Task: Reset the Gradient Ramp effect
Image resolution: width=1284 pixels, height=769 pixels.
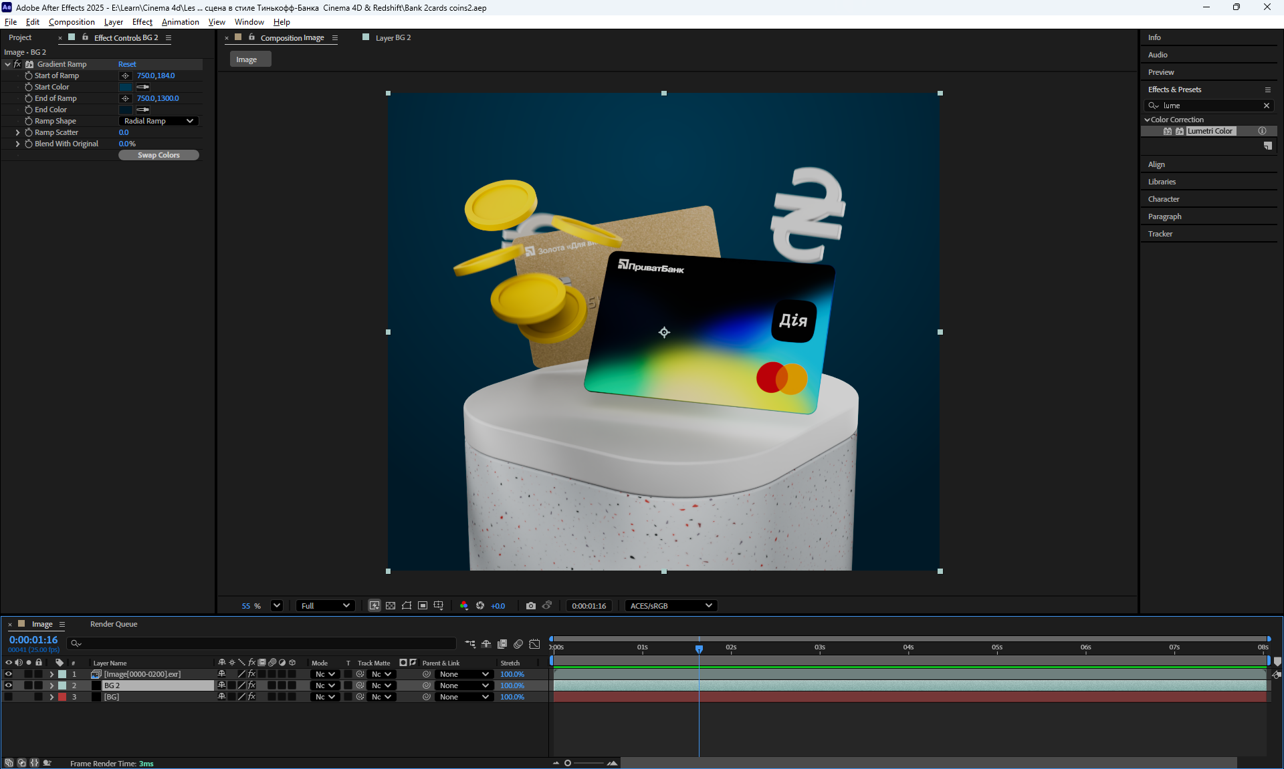Action: (127, 65)
